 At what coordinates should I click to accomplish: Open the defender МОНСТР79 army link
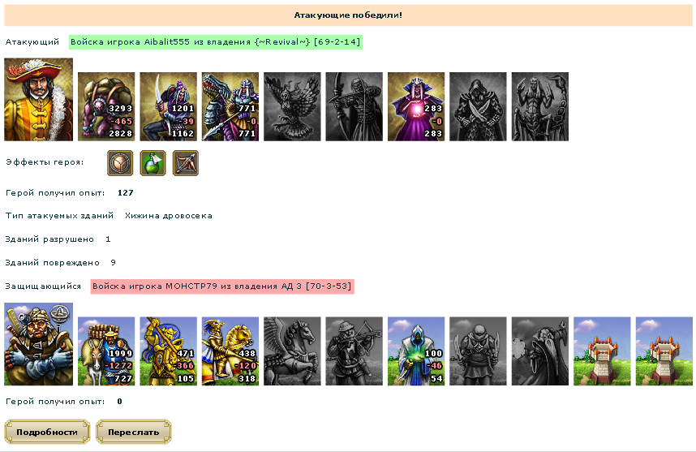(x=222, y=286)
